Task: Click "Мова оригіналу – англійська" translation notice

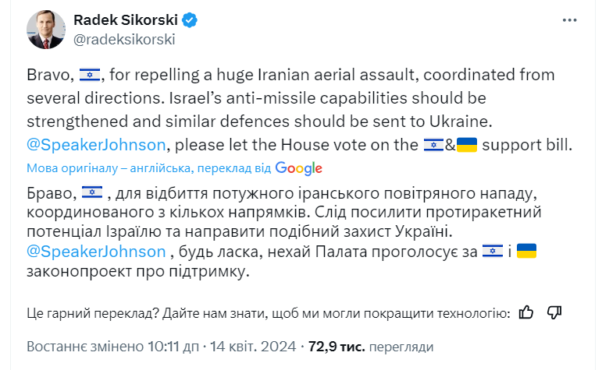Action: (x=110, y=167)
